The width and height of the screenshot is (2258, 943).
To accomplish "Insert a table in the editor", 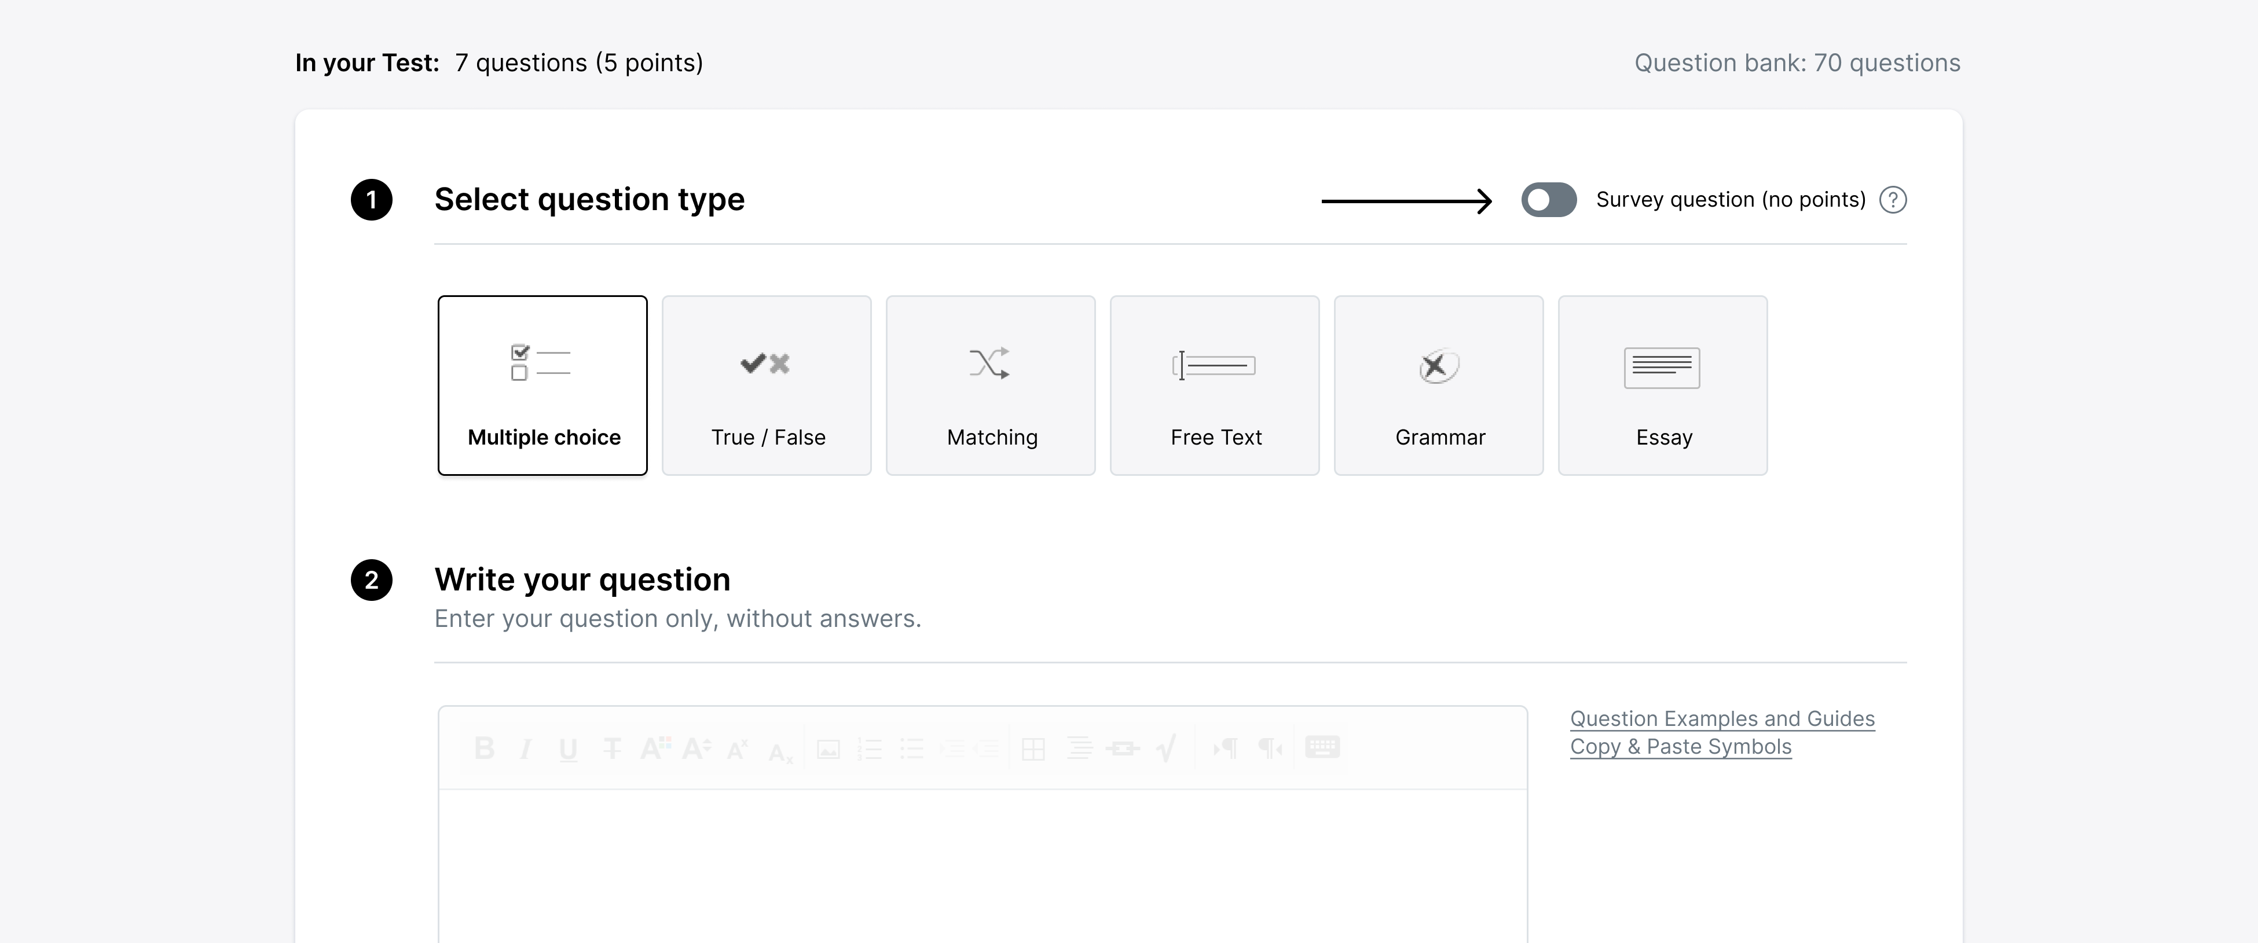I will tap(1033, 748).
